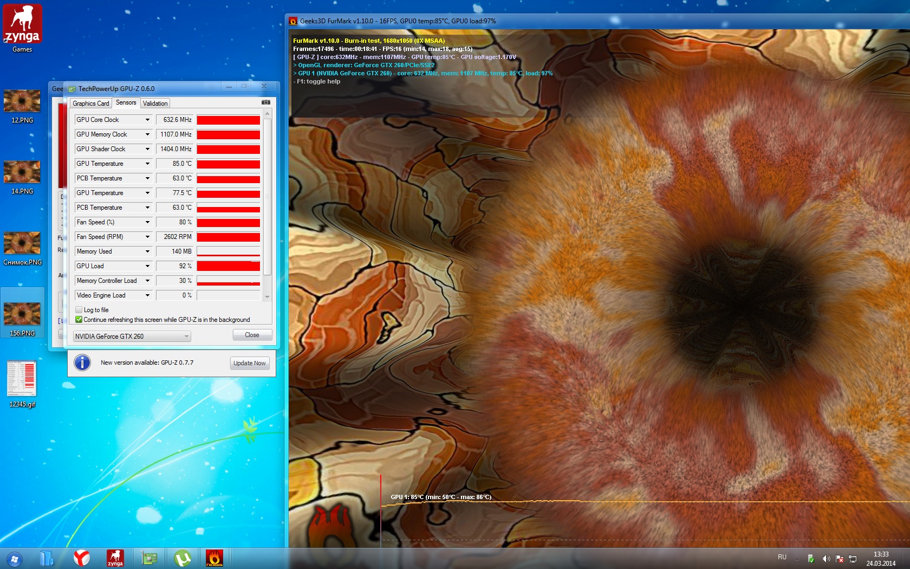Switch to FurMark taskbar button
910x569 pixels.
click(214, 558)
